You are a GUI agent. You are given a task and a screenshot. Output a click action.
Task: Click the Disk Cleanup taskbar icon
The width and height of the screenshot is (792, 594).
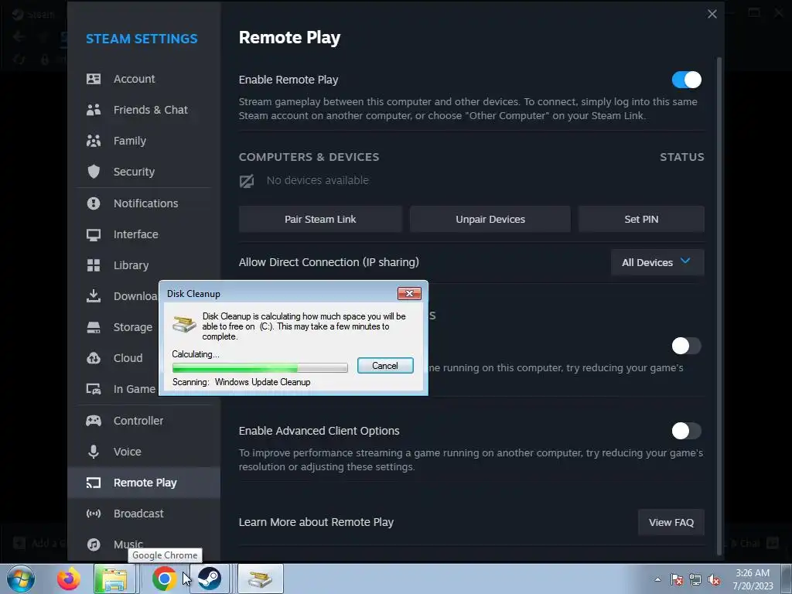coord(260,579)
